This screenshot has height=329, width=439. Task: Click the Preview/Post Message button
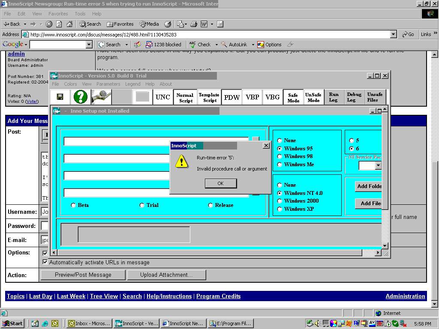click(x=83, y=275)
